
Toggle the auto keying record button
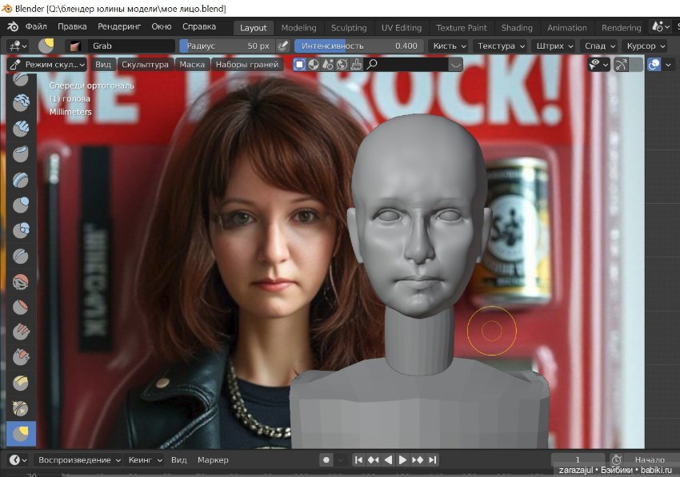pos(326,460)
